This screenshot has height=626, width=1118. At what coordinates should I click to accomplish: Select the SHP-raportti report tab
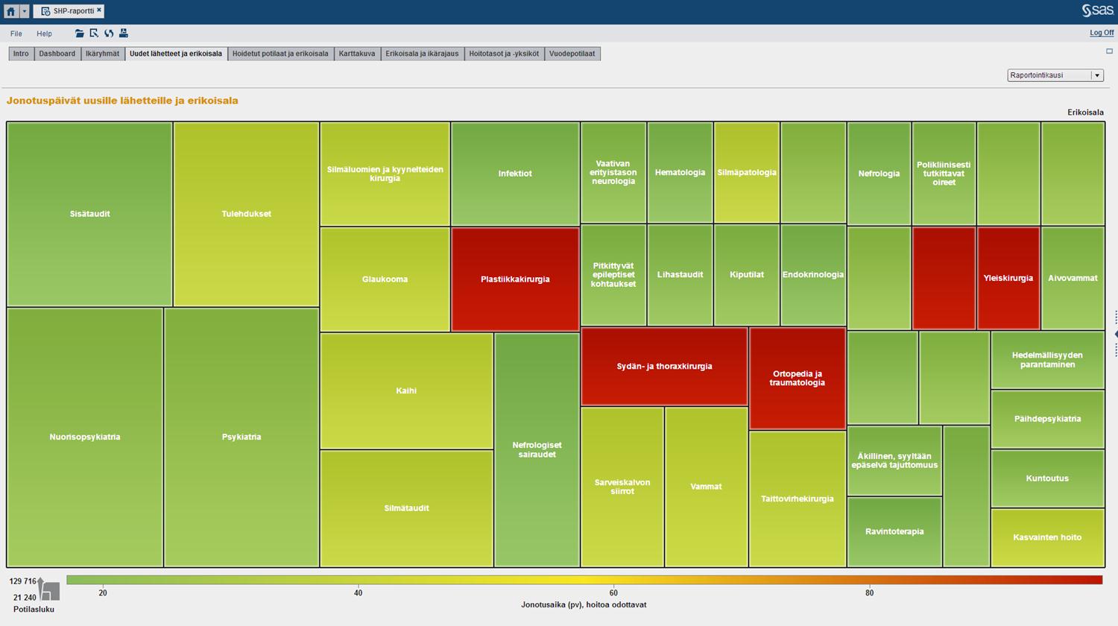(x=68, y=11)
